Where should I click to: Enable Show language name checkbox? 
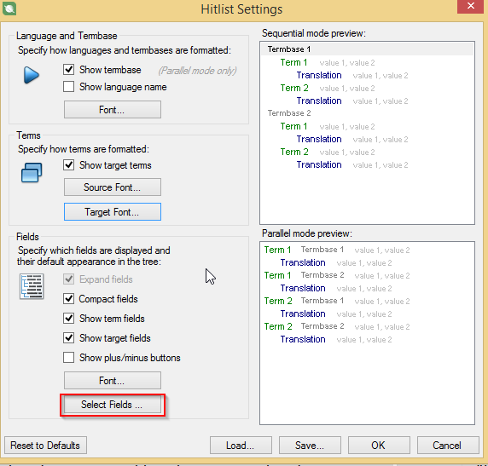[68, 87]
